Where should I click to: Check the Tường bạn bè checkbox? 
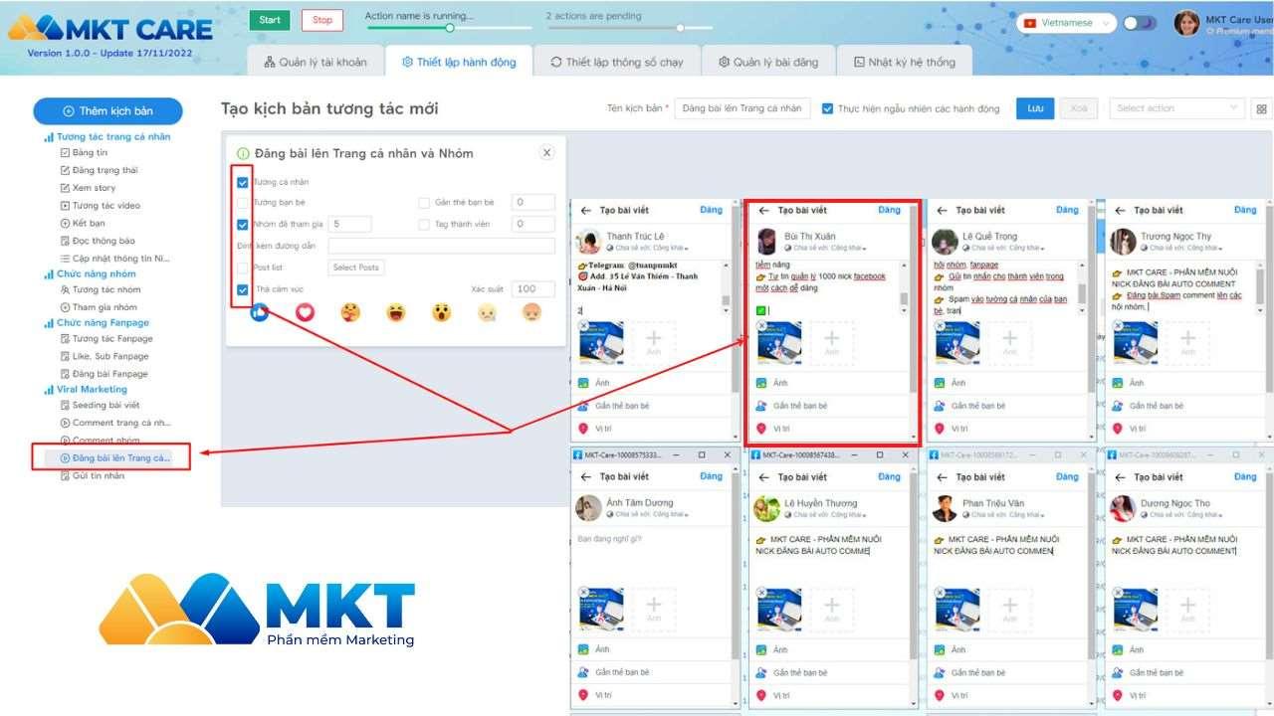(x=243, y=202)
